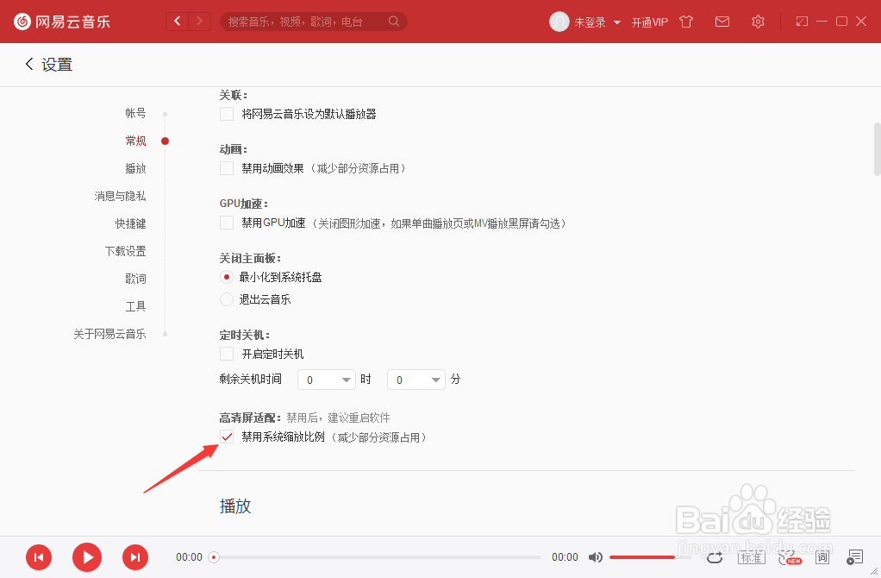The width and height of the screenshot is (881, 578).
Task: Open the minute dropdown for shutdown timer
Action: [x=416, y=379]
